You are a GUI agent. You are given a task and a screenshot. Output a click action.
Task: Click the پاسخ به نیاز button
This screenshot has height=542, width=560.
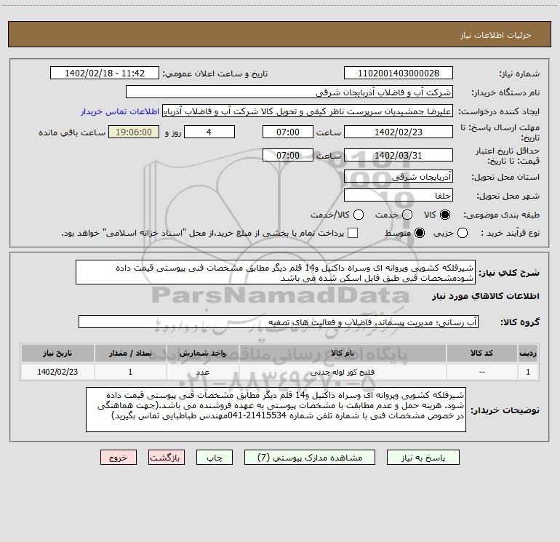(x=423, y=458)
